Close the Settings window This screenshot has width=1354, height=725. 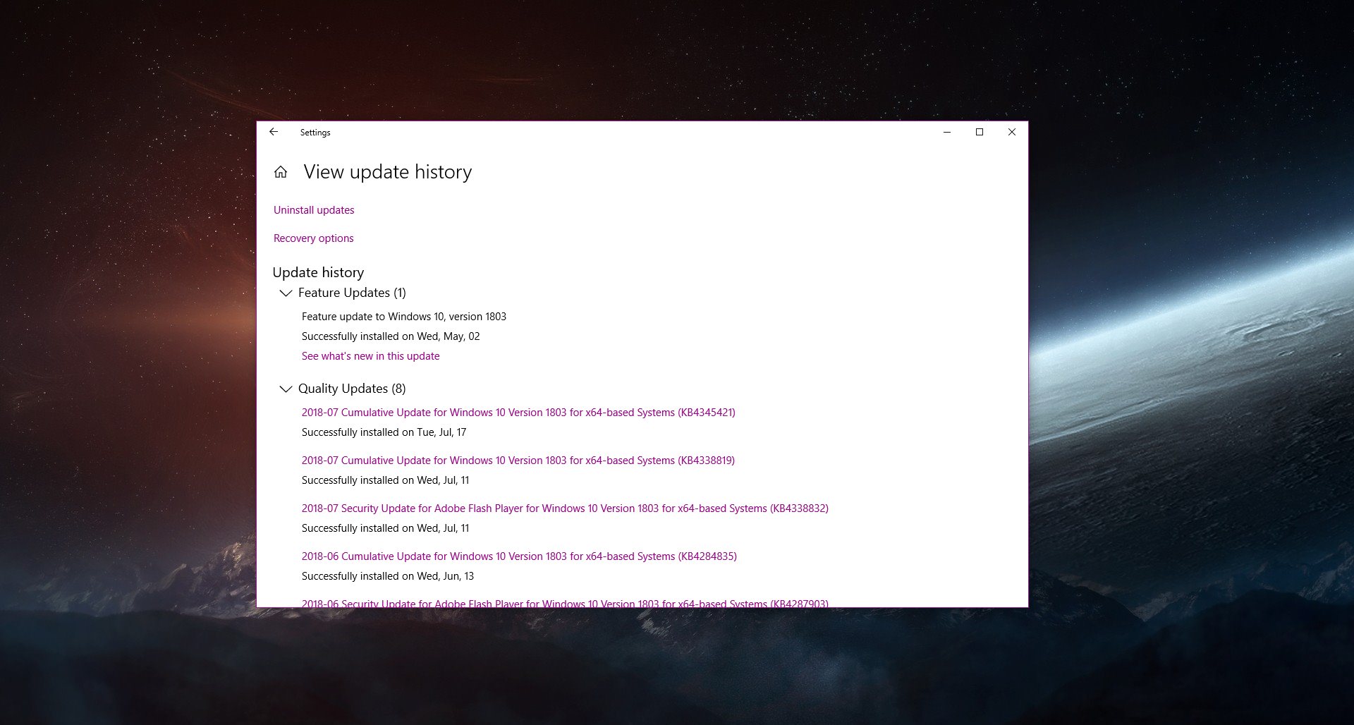click(1011, 132)
